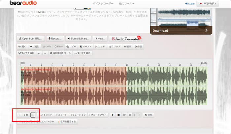Increase volume with the highlighted db button
Screen dimensions: 231x134
[33, 115]
